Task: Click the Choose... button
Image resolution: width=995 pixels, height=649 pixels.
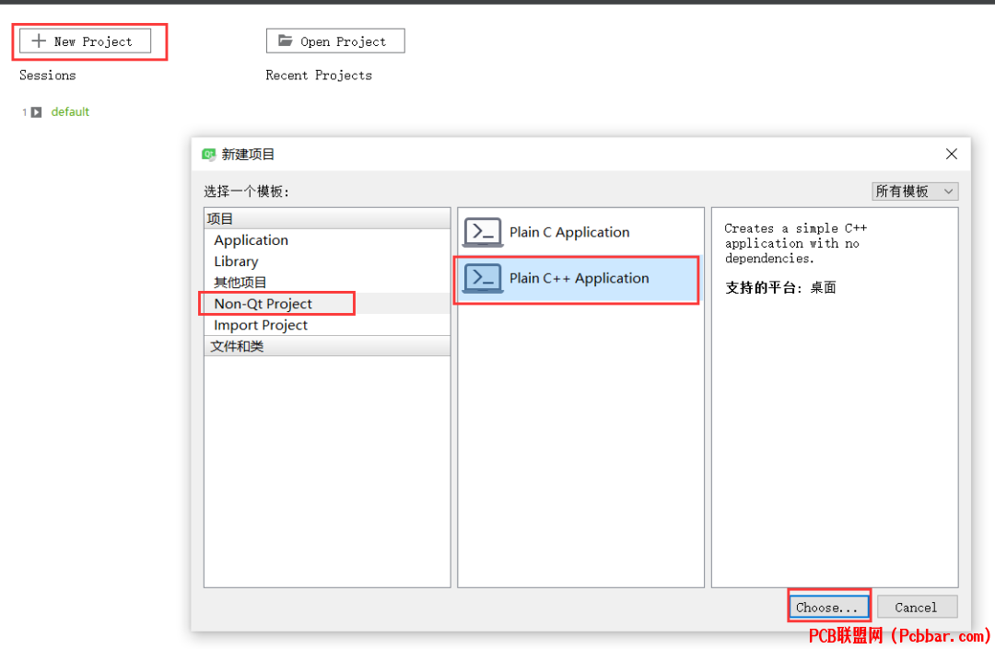Action: (828, 608)
